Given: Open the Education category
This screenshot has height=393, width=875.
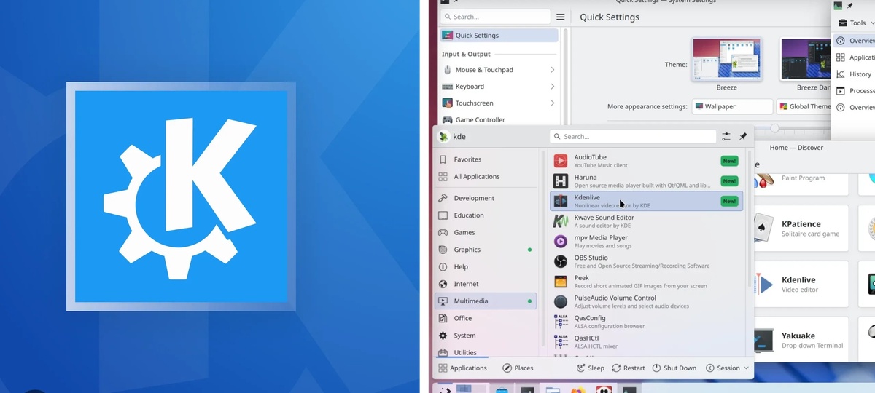Looking at the screenshot, I should (486, 215).
